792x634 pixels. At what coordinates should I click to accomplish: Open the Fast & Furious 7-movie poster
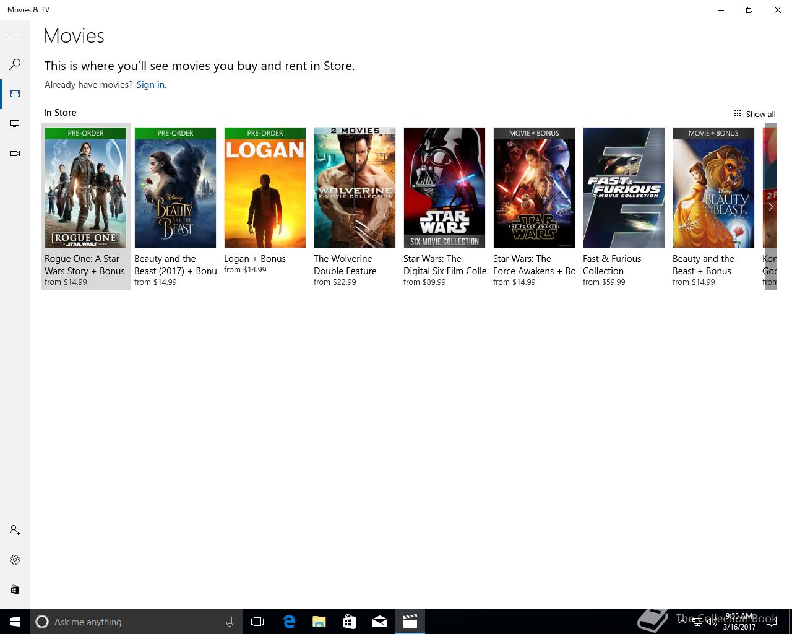coord(624,188)
